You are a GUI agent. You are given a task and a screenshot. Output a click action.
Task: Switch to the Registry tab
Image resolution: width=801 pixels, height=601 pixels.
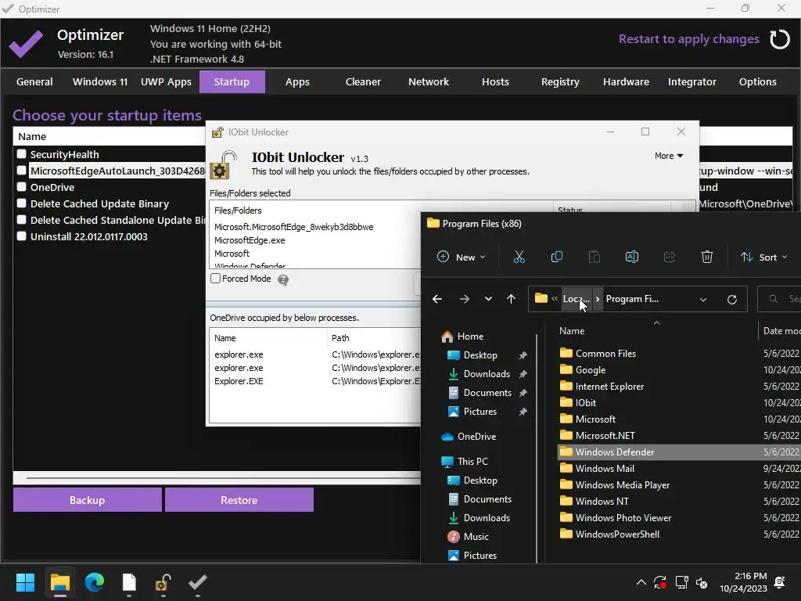coord(560,81)
